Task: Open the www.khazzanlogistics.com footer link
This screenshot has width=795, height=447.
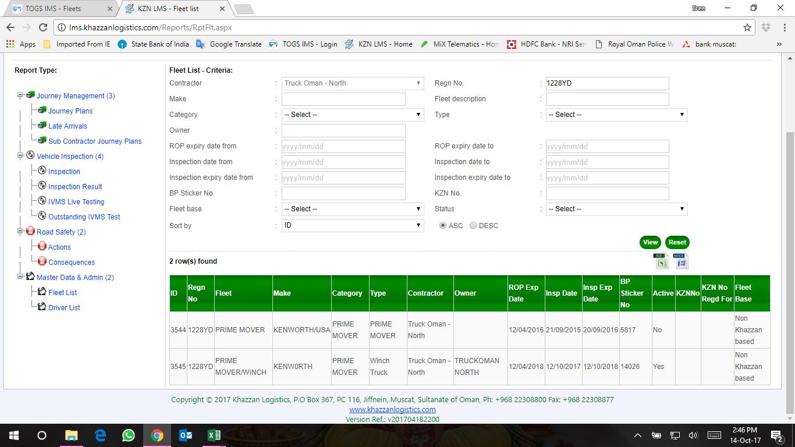Action: click(392, 409)
